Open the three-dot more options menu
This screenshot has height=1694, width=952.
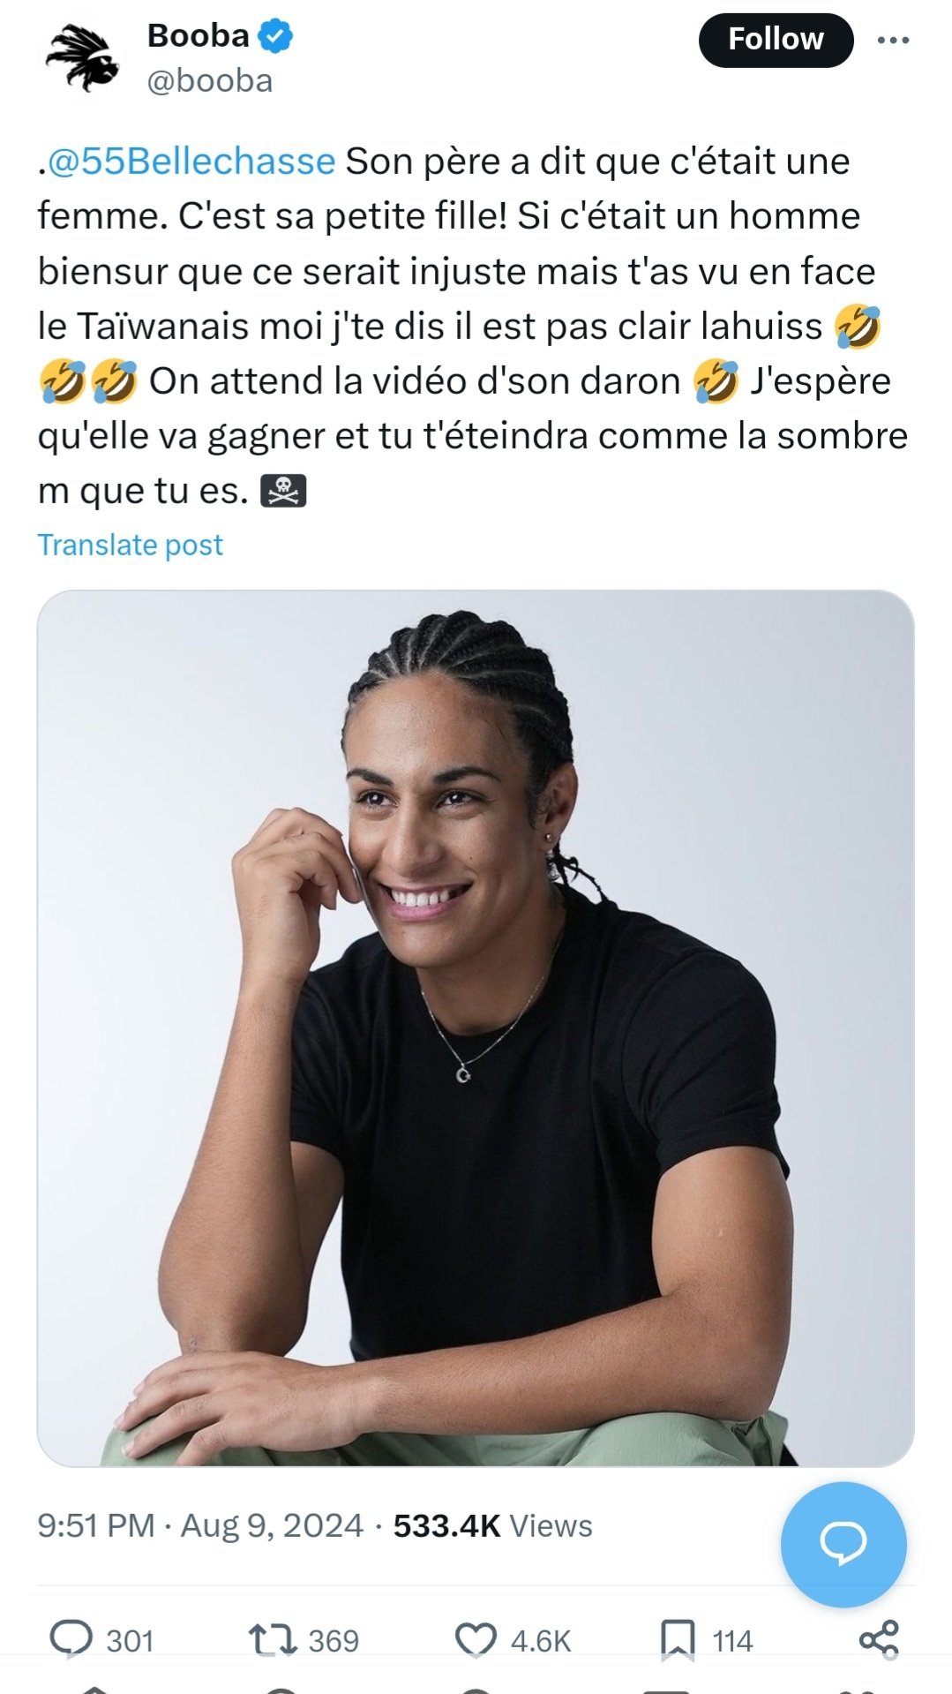(x=893, y=40)
